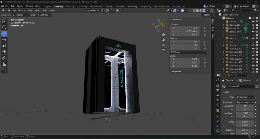This screenshot has width=260, height=139.
Task: Open the Equirectangular panorama type dropdown
Action: pyautogui.click(x=245, y=102)
